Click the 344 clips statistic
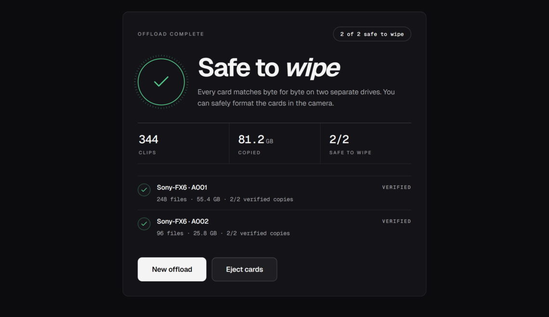 183,144
